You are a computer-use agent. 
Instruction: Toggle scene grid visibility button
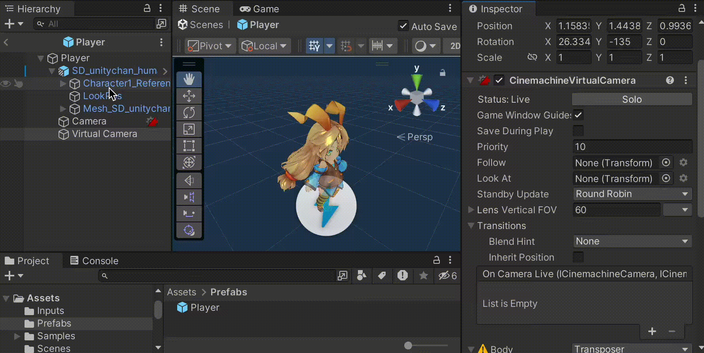314,46
